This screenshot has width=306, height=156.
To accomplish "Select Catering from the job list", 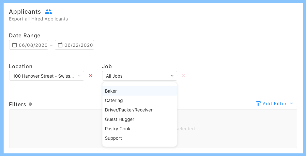I will [114, 100].
